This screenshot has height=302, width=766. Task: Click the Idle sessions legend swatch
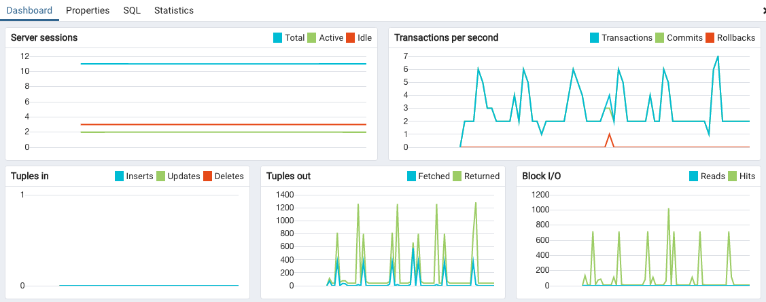[351, 38]
